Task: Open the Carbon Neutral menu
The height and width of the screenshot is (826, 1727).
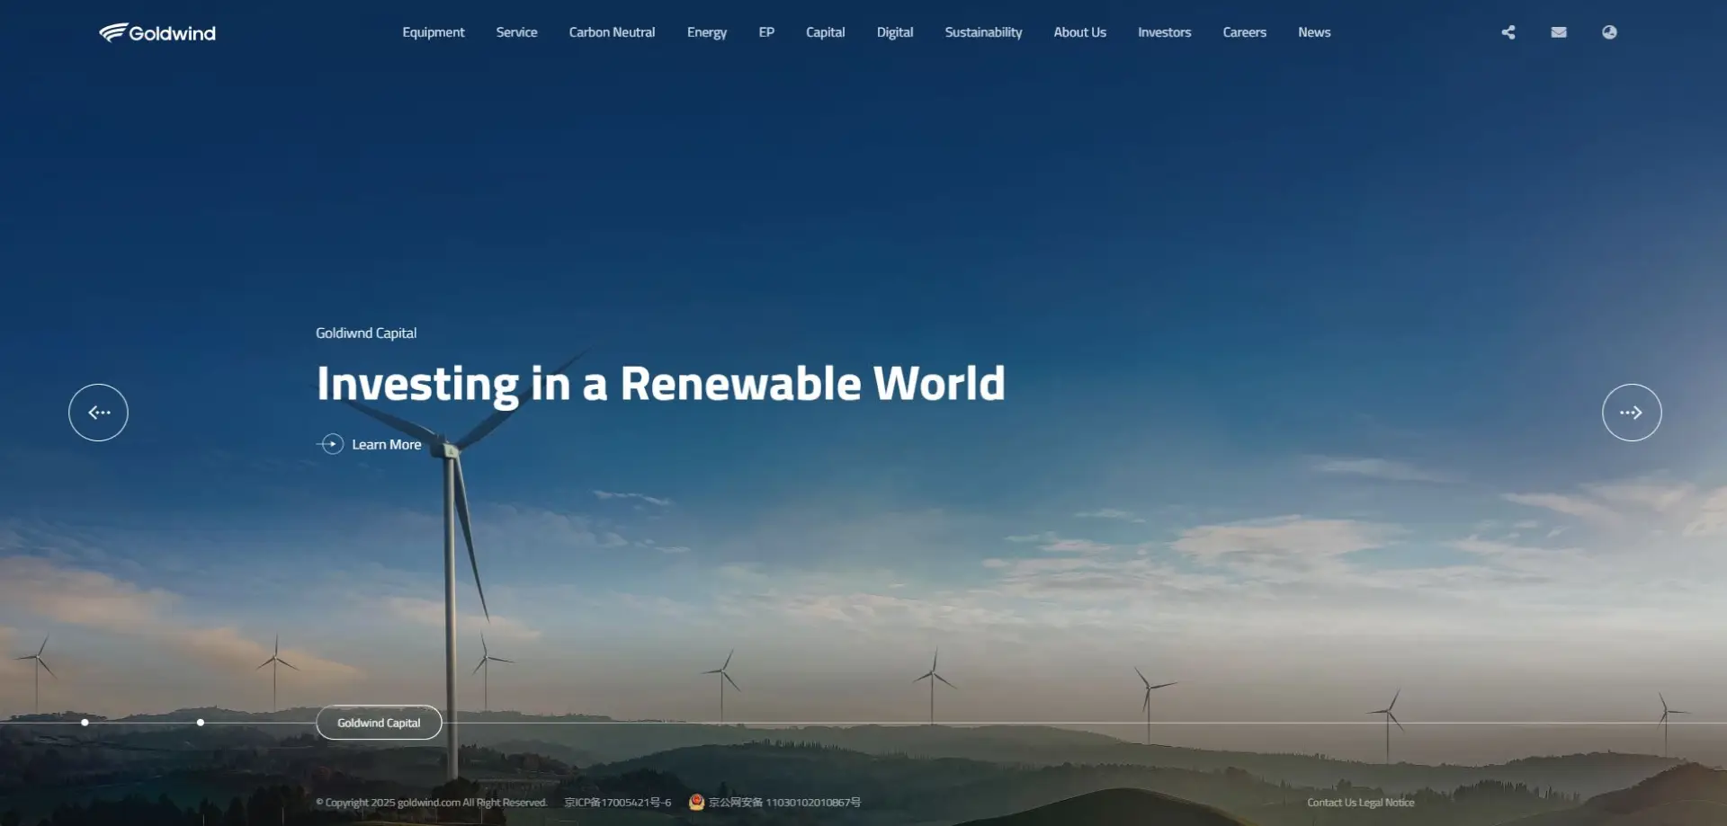Action: (612, 32)
